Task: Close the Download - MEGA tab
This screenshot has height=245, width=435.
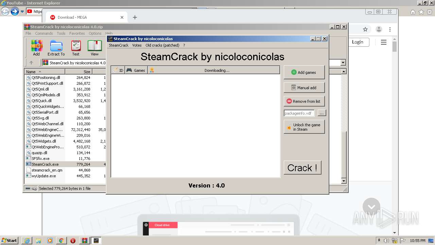Action: (122, 17)
